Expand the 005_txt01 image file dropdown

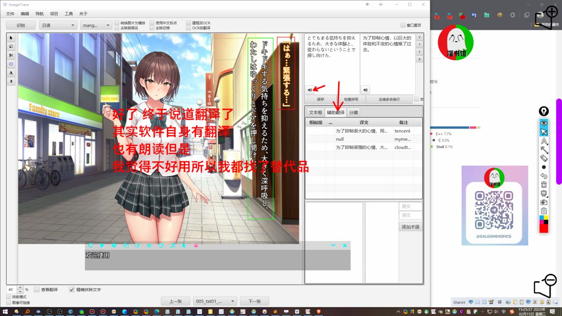click(x=215, y=301)
